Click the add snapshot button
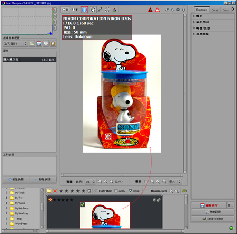Screen dimensions: 237x234 16,179
